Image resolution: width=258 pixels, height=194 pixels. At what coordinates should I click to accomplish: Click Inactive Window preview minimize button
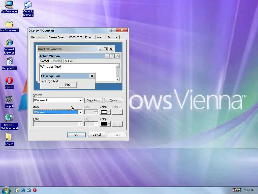pos(100,49)
